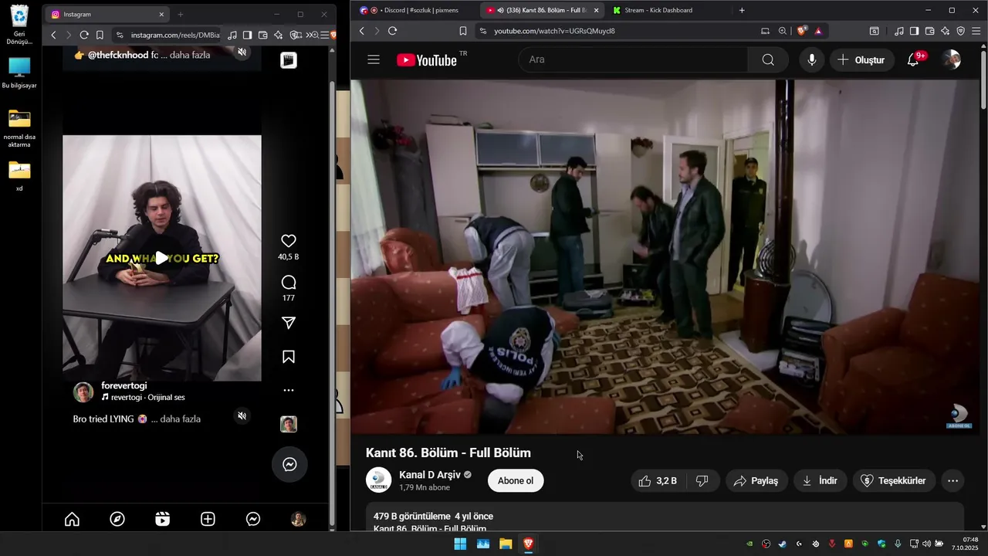Open Instagram Explore compass icon
The height and width of the screenshot is (556, 988).
[x=117, y=520]
